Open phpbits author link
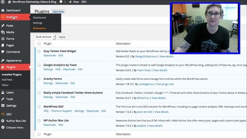 point(142,126)
